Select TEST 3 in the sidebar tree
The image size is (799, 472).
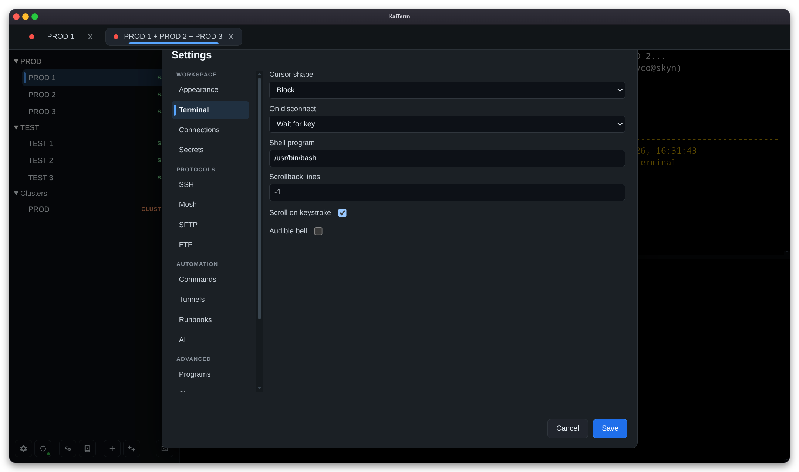[92, 178]
